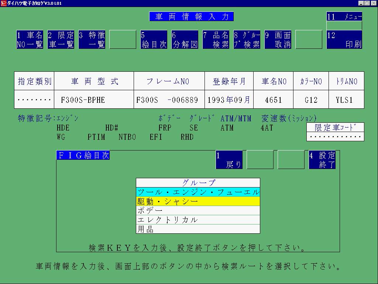
Task: Open the 3 特徴一覧 list
Action: coord(92,40)
